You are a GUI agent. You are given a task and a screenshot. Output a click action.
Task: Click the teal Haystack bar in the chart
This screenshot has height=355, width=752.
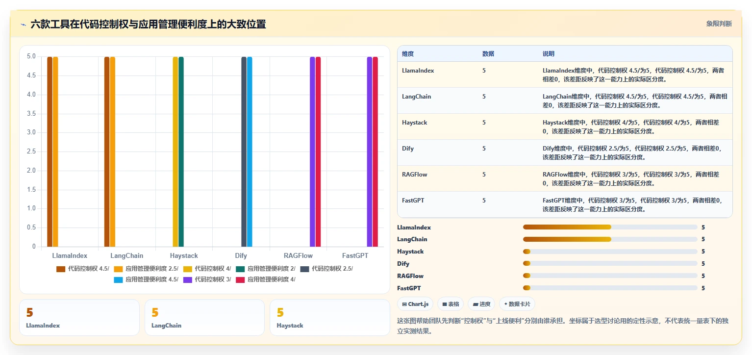[x=181, y=152]
